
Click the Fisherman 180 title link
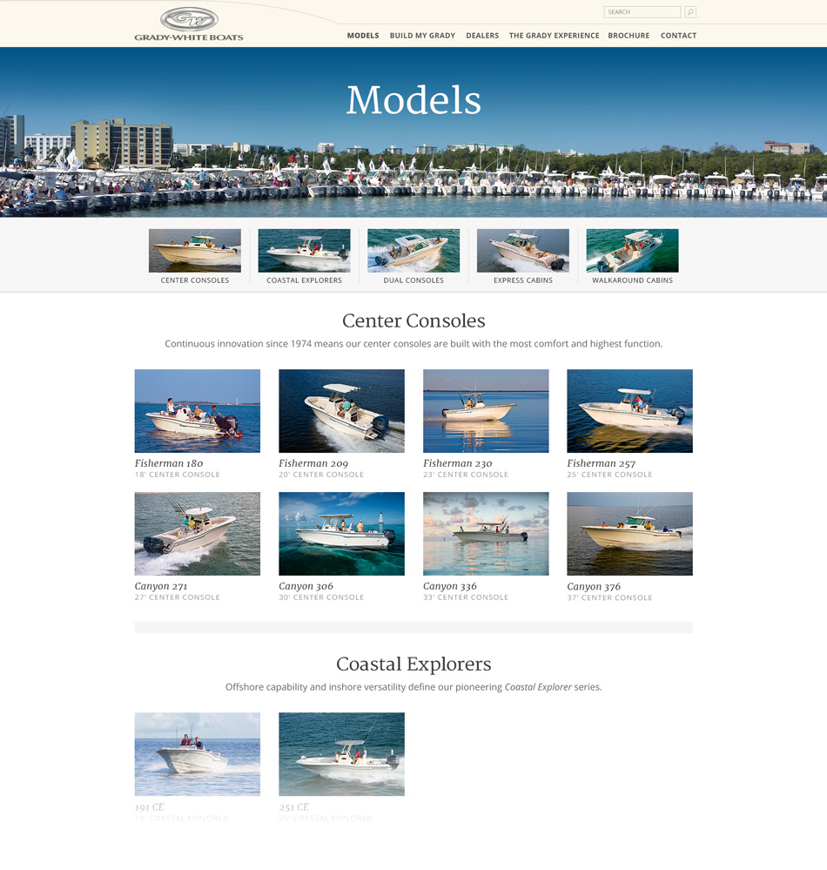169,463
